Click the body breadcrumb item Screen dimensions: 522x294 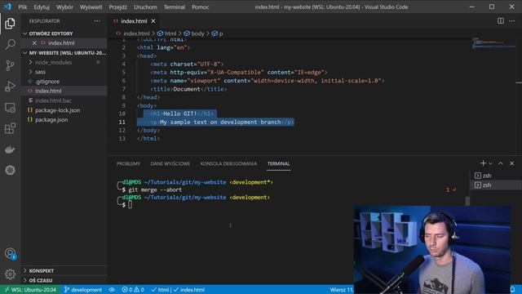click(x=194, y=33)
